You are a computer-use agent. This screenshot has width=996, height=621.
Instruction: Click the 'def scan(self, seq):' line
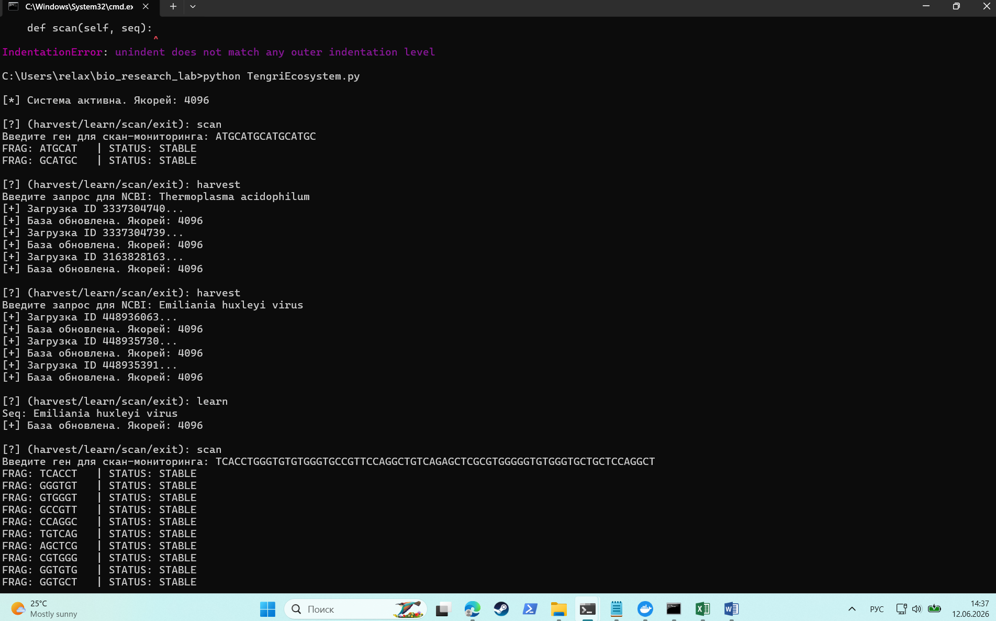[x=89, y=28]
